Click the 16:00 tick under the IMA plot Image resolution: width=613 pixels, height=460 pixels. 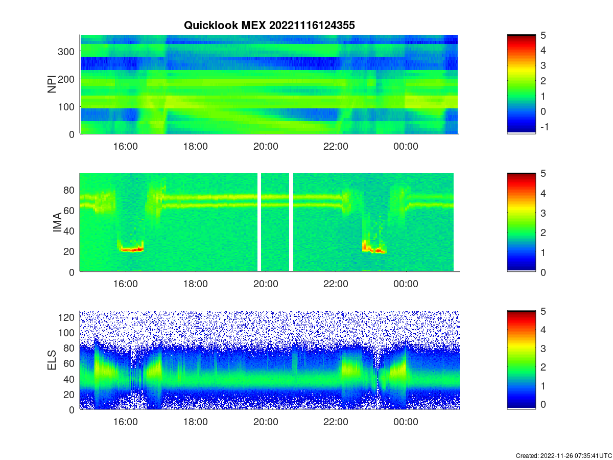pyautogui.click(x=125, y=284)
